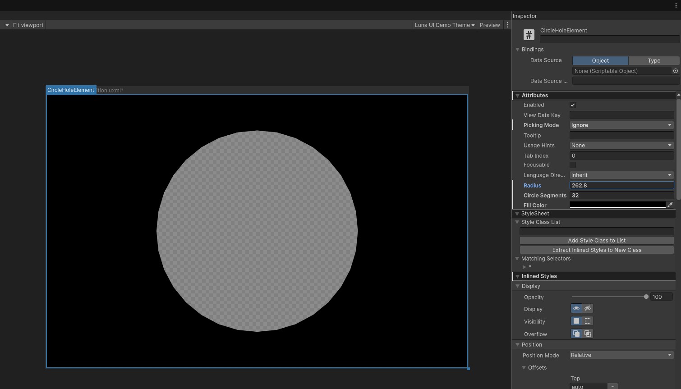Set Overflow to hidden with dashed overlap icon
The width and height of the screenshot is (681, 389).
click(587, 334)
